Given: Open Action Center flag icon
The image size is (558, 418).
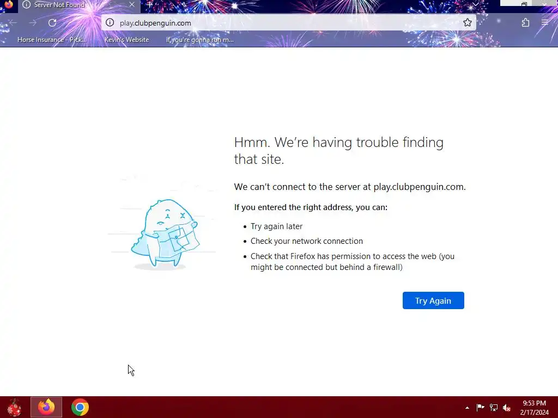Looking at the screenshot, I should pyautogui.click(x=480, y=408).
